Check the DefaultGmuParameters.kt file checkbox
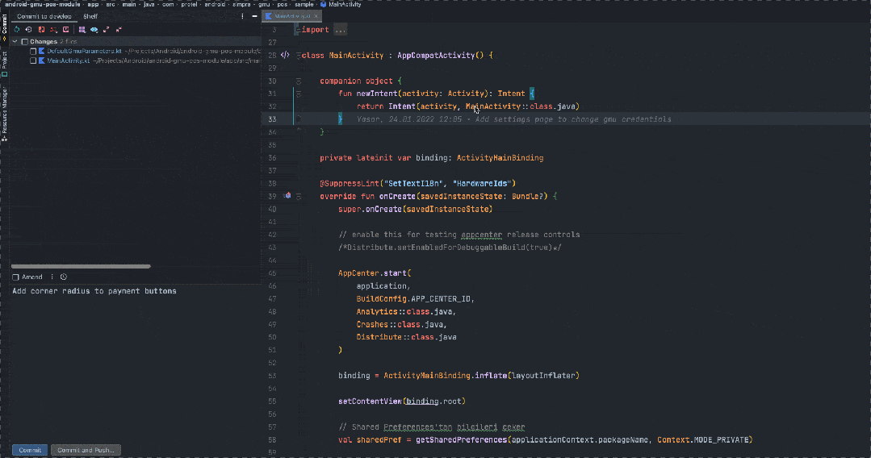The image size is (871, 458). [33, 51]
